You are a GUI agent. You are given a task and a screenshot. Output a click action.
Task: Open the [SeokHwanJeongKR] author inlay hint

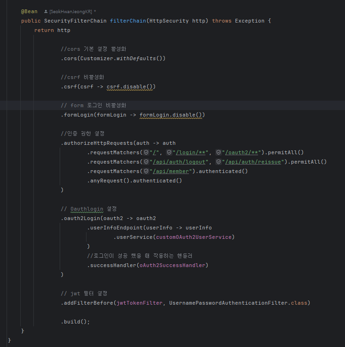pos(71,11)
